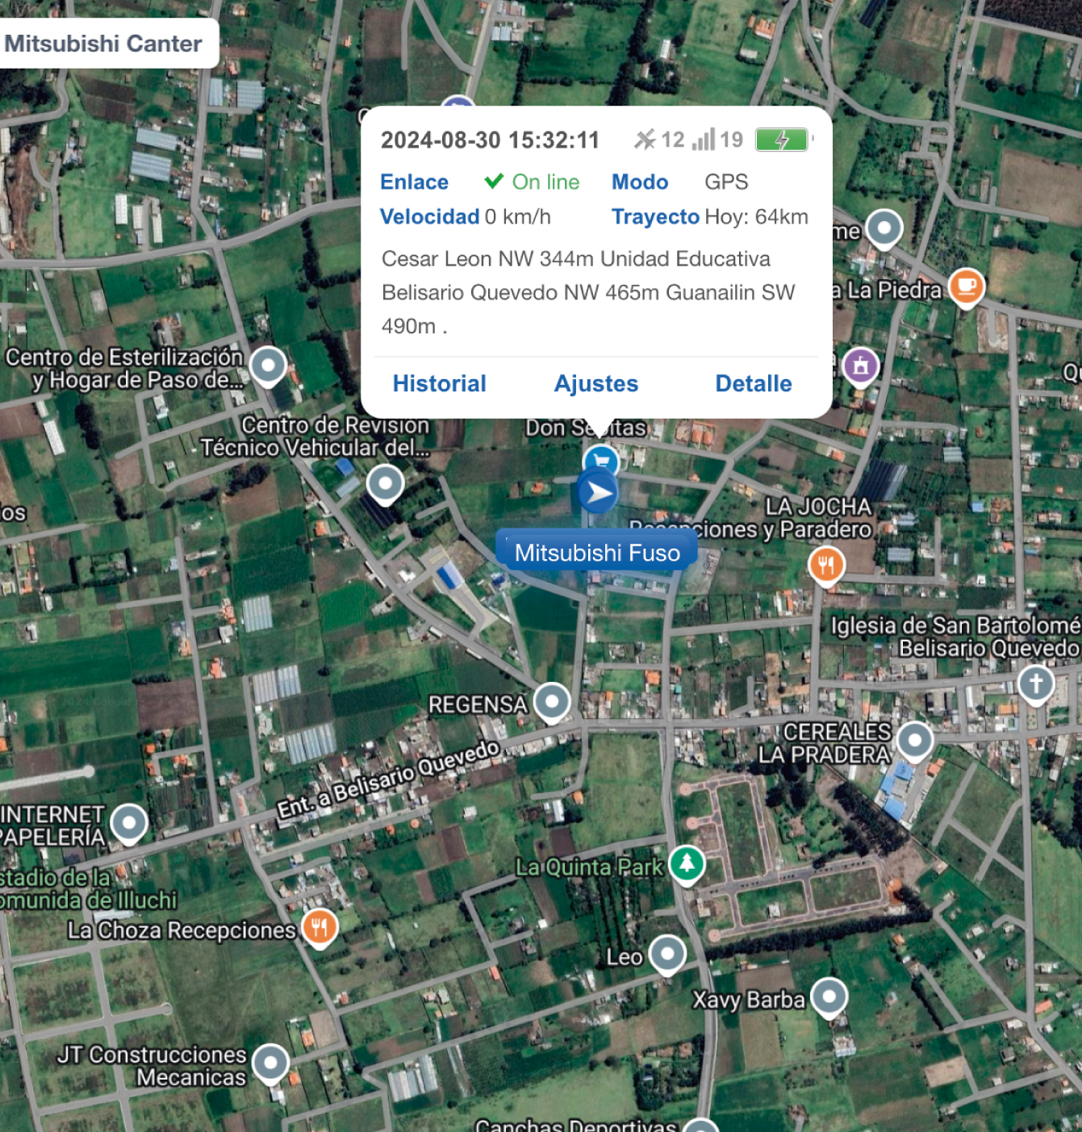Click the green battery charging indicator

pyautogui.click(x=782, y=140)
